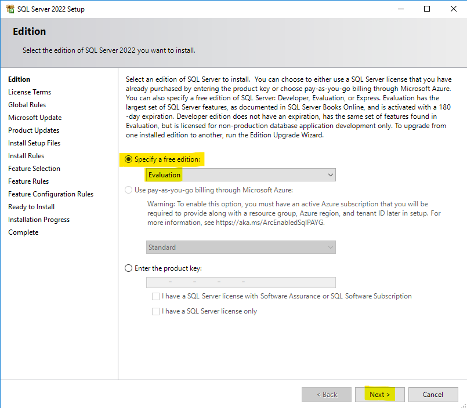Click the edition dropdown arrow

(331, 174)
